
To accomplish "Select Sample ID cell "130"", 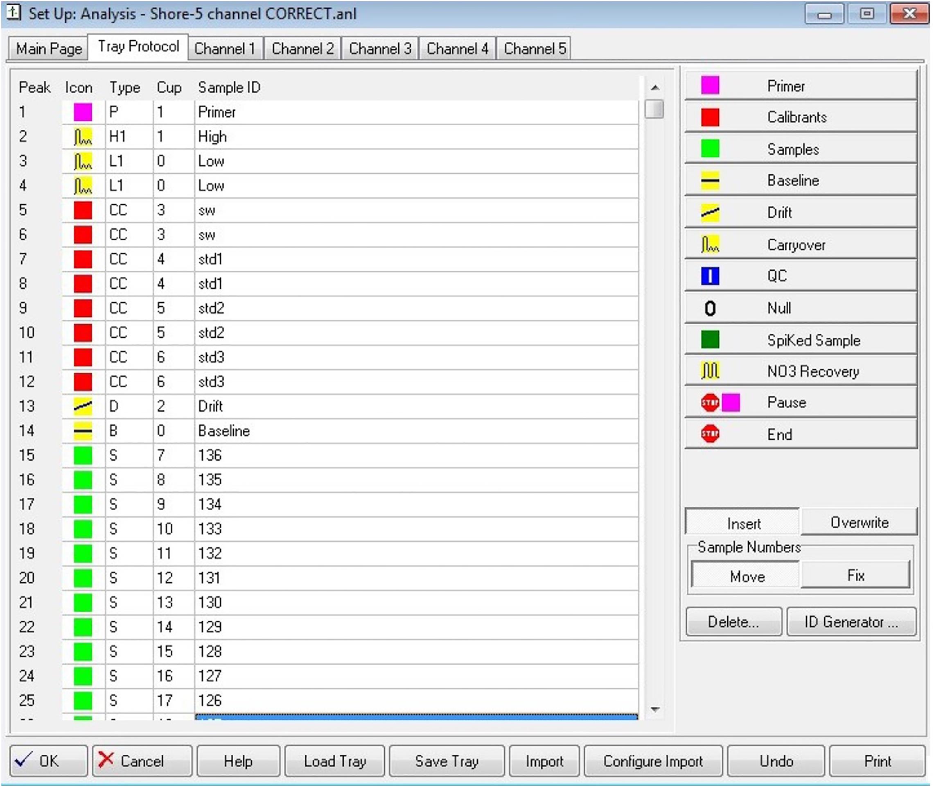I will (x=417, y=603).
